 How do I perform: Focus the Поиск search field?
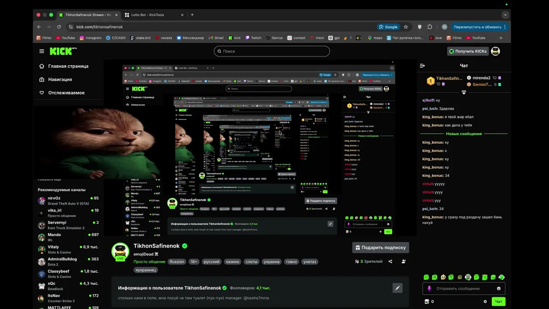coord(272,51)
